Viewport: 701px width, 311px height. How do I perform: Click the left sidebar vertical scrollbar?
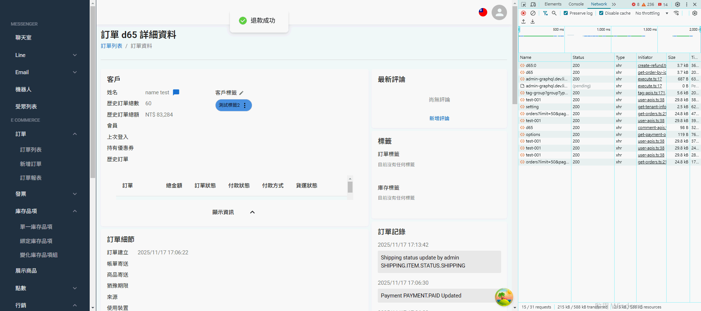pos(93,91)
